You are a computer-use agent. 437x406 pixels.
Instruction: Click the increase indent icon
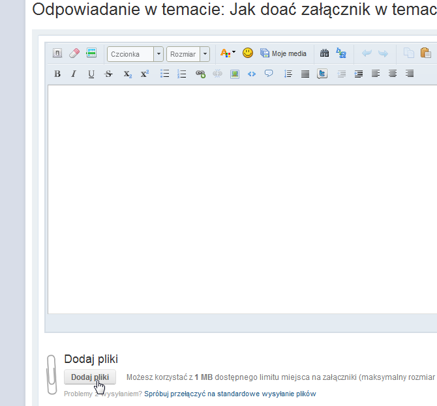coord(359,74)
